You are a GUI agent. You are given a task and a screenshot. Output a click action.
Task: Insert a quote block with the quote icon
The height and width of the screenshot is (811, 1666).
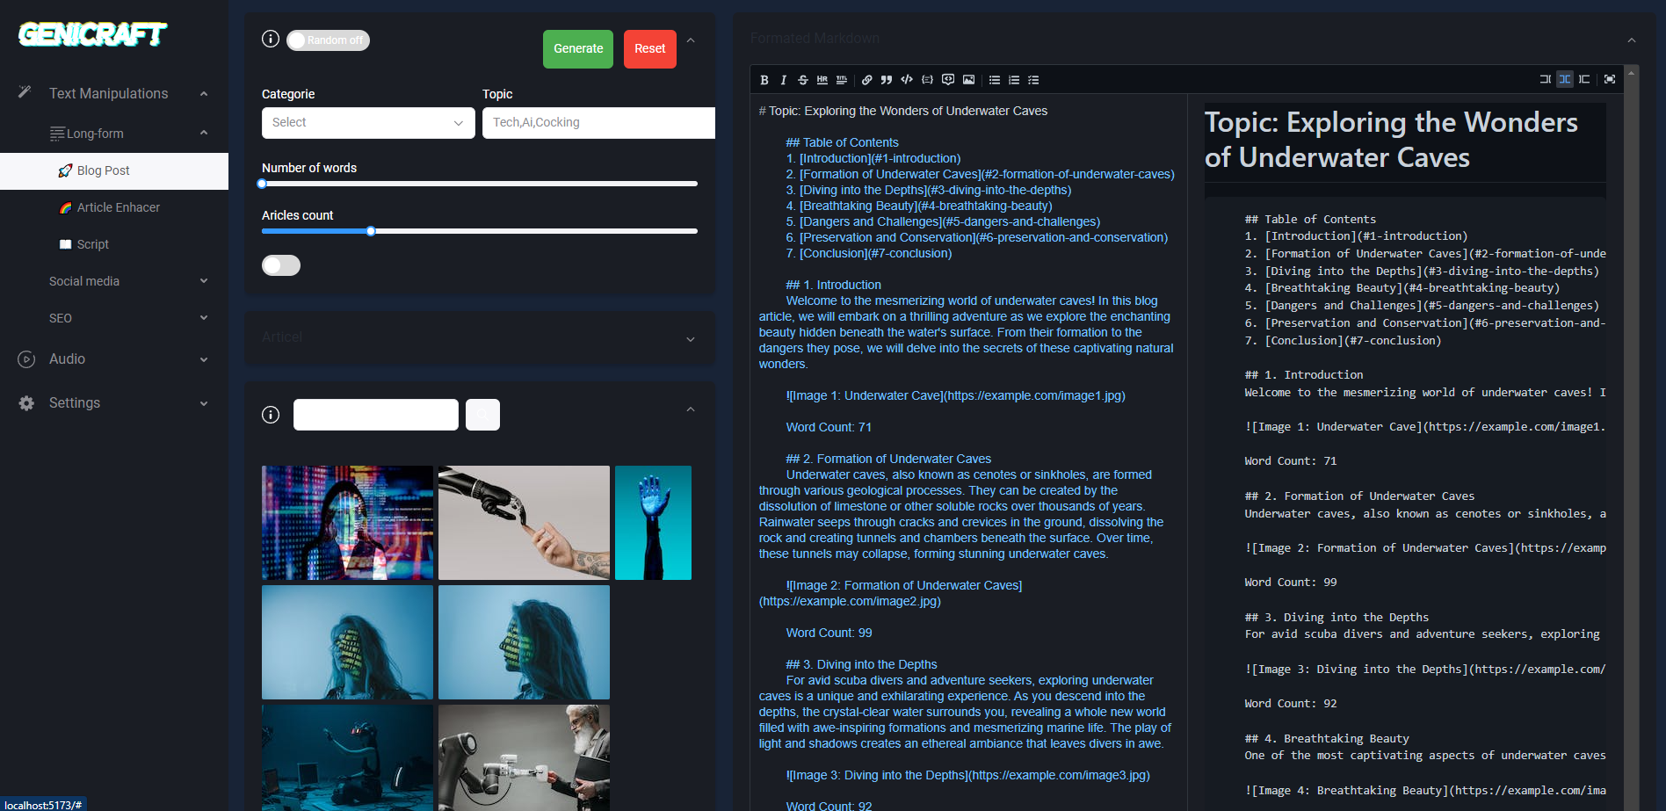887,80
